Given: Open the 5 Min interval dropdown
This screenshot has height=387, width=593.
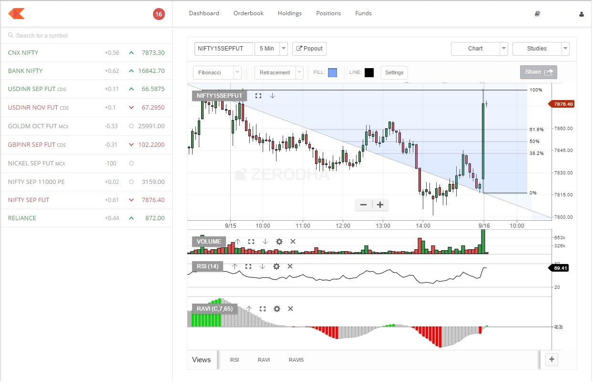Looking at the screenshot, I should pos(271,48).
